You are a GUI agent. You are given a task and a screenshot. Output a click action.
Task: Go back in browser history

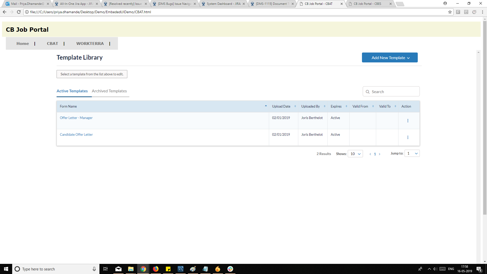pyautogui.click(x=5, y=12)
